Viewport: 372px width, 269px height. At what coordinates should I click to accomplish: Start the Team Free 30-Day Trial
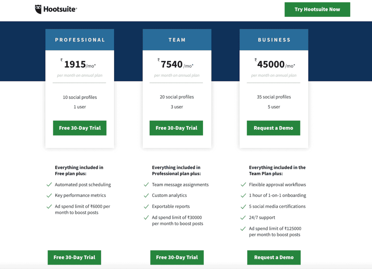click(x=176, y=128)
